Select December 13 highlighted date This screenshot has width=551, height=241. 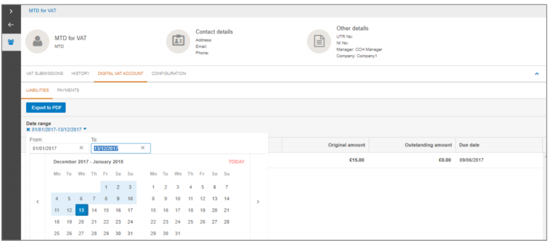point(81,210)
